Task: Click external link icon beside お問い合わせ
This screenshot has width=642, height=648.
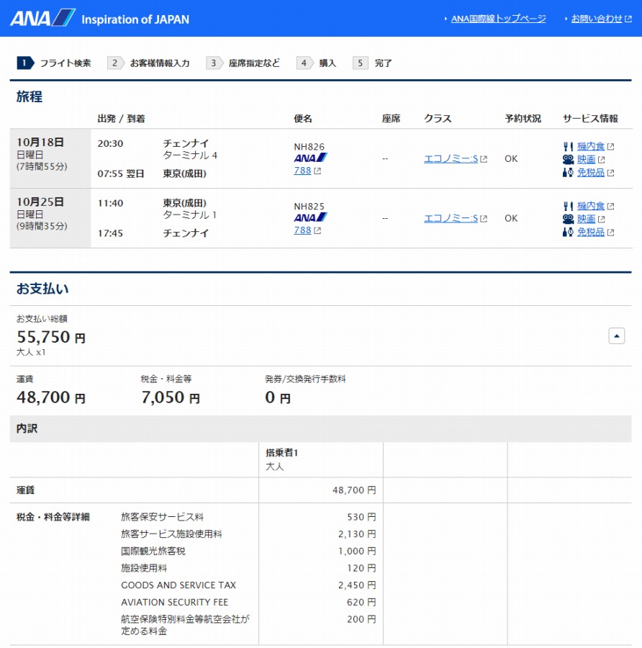Action: [x=628, y=19]
